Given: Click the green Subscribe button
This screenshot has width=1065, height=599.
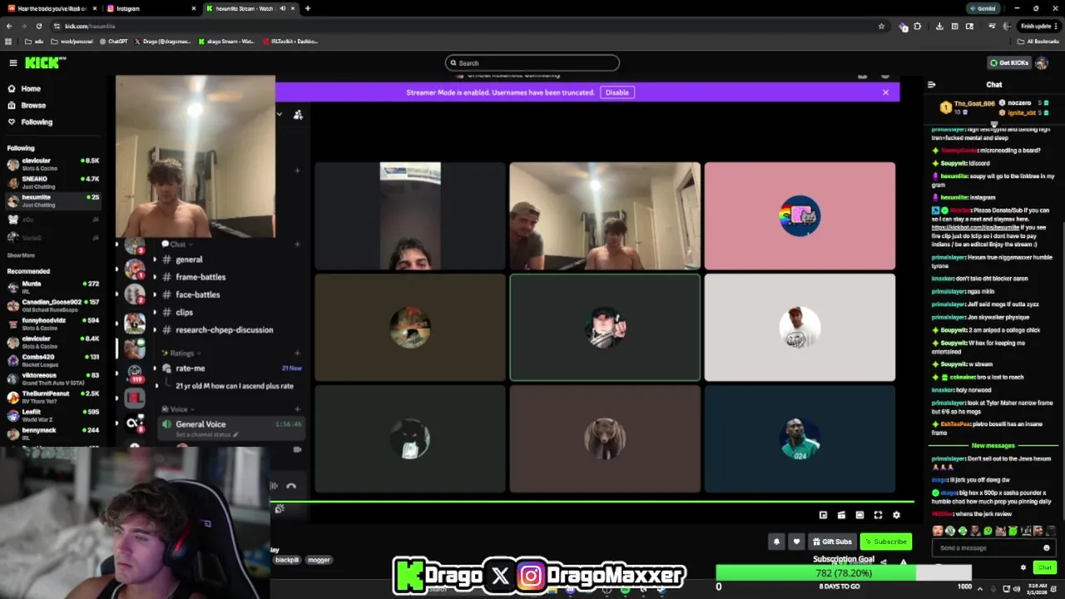Looking at the screenshot, I should 885,542.
